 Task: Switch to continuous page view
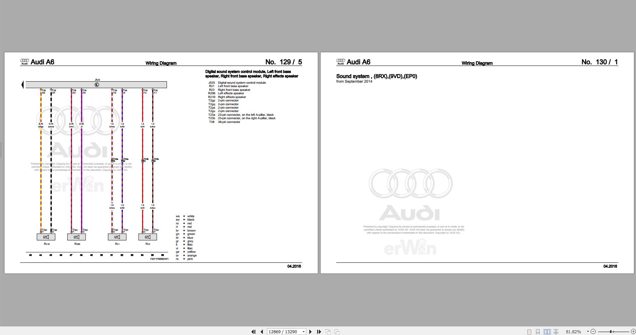538,332
